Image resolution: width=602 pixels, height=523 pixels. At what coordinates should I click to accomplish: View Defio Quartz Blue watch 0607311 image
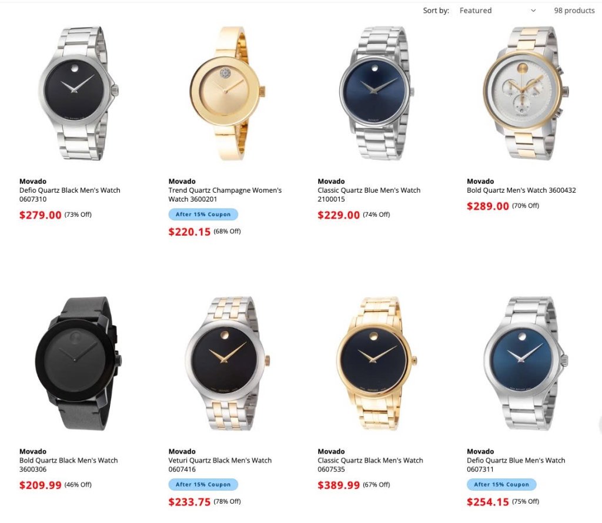tap(526, 363)
